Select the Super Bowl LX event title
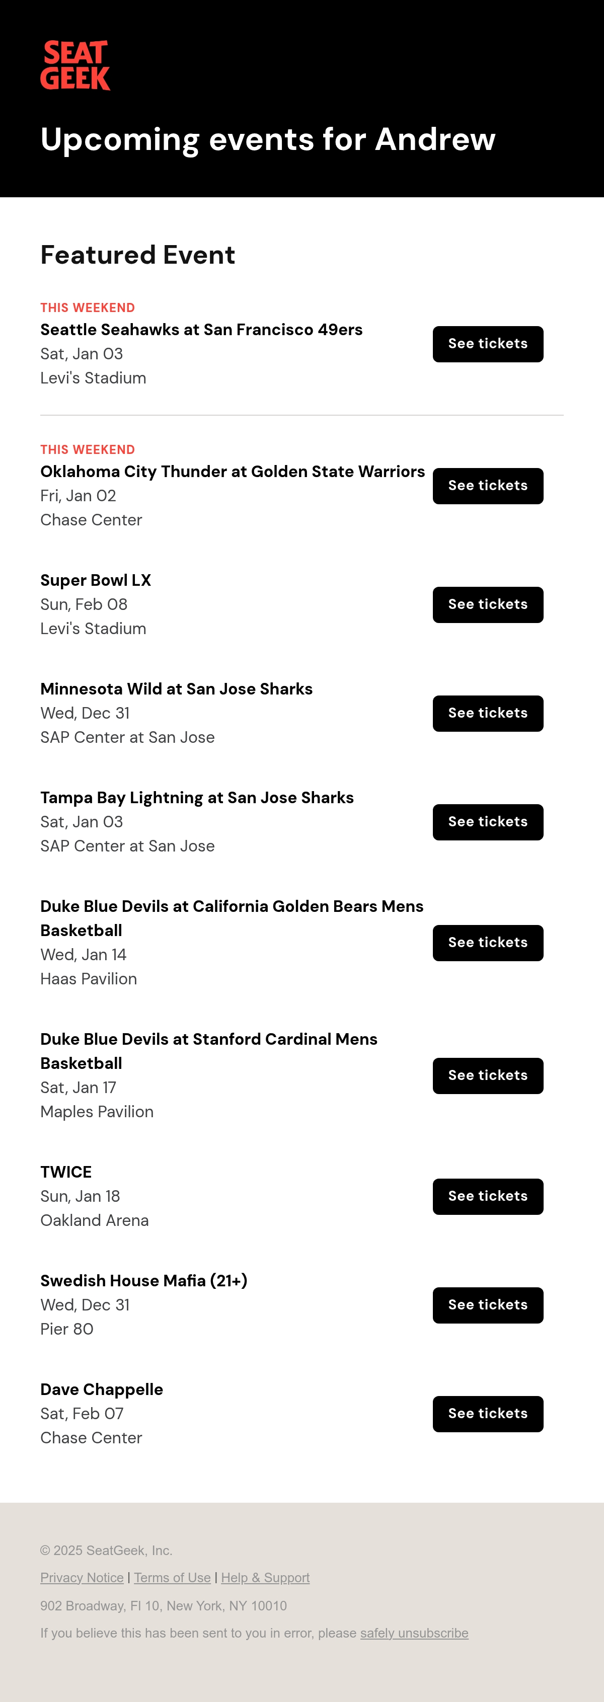The width and height of the screenshot is (604, 1702). coord(96,580)
